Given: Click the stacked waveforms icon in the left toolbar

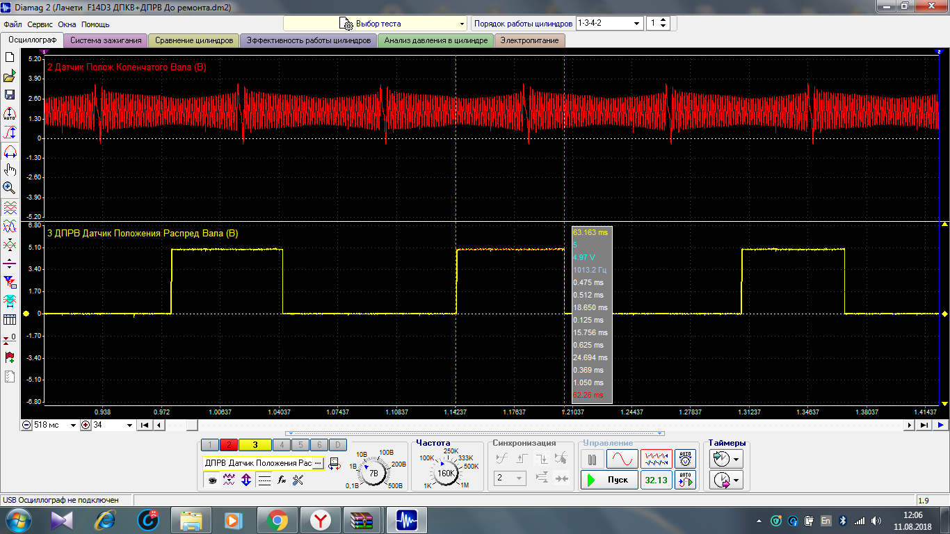Looking at the screenshot, I should (10, 207).
